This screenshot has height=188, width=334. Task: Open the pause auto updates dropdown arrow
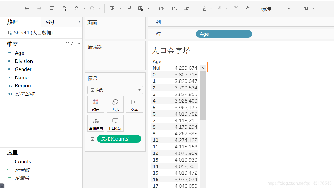pyautogui.click(x=84, y=9)
